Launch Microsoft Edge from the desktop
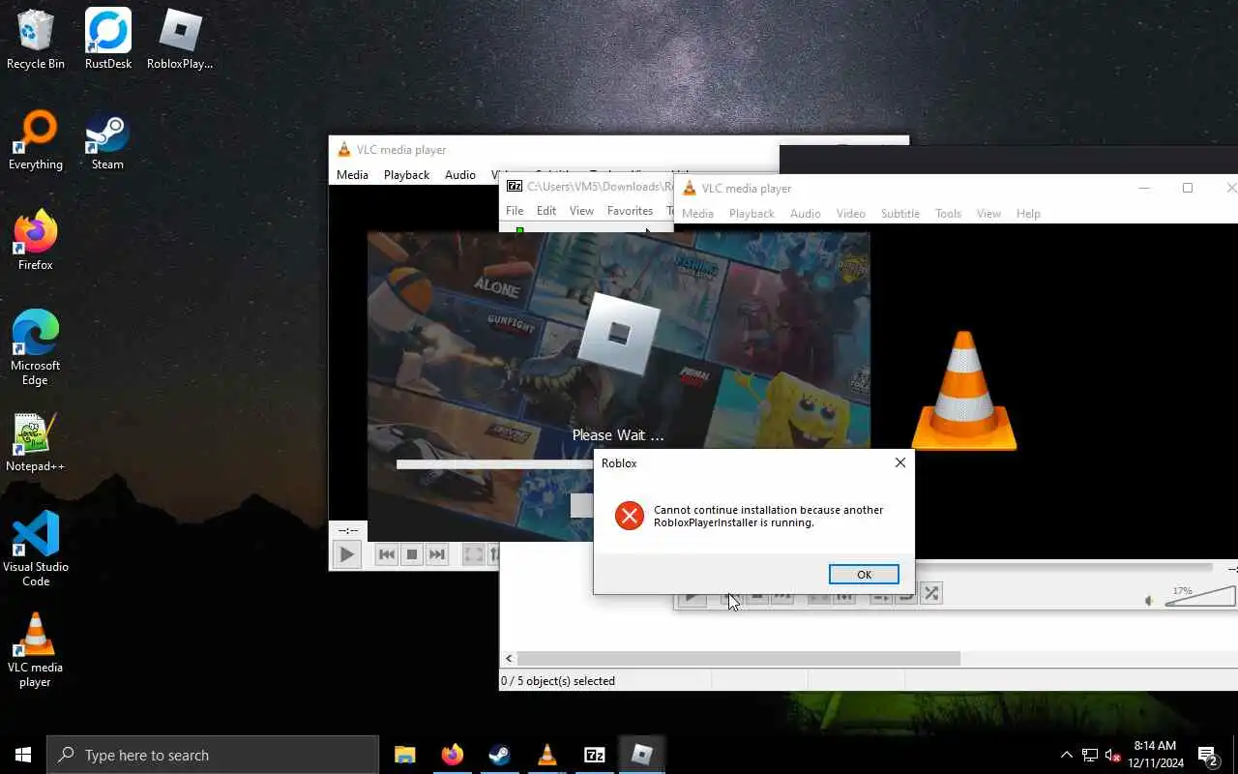The height and width of the screenshot is (774, 1238). (36, 348)
